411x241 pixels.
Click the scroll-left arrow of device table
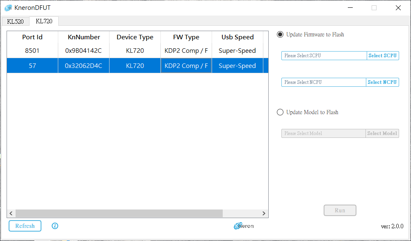[11, 213]
